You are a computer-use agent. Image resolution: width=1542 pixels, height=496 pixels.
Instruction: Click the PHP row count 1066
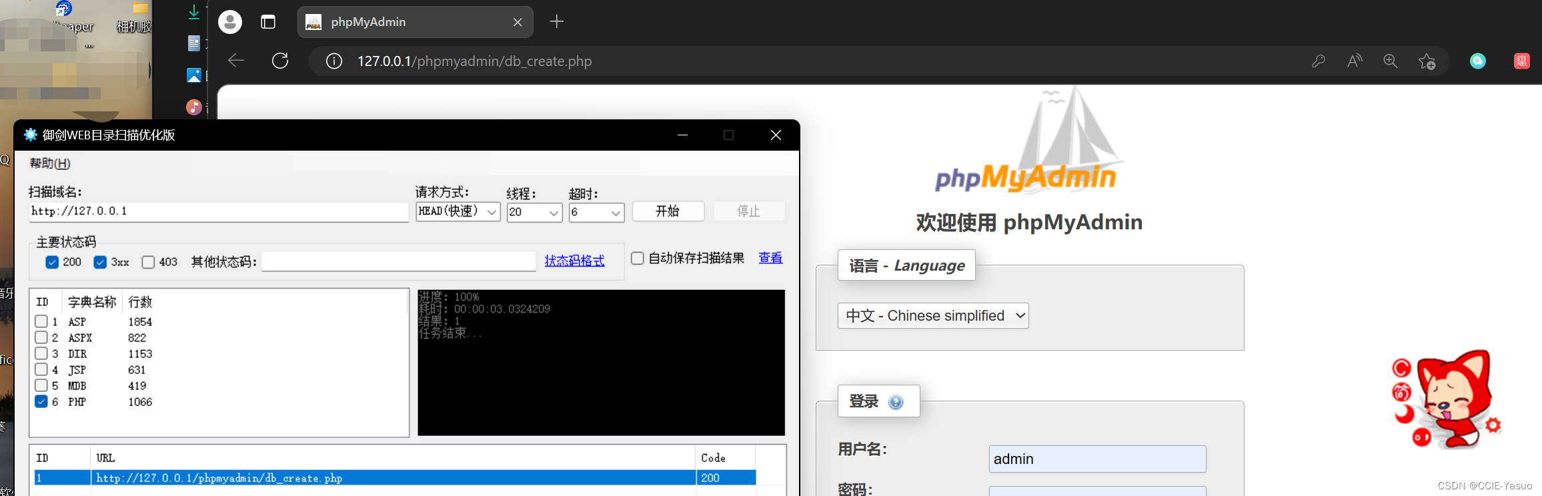click(140, 402)
